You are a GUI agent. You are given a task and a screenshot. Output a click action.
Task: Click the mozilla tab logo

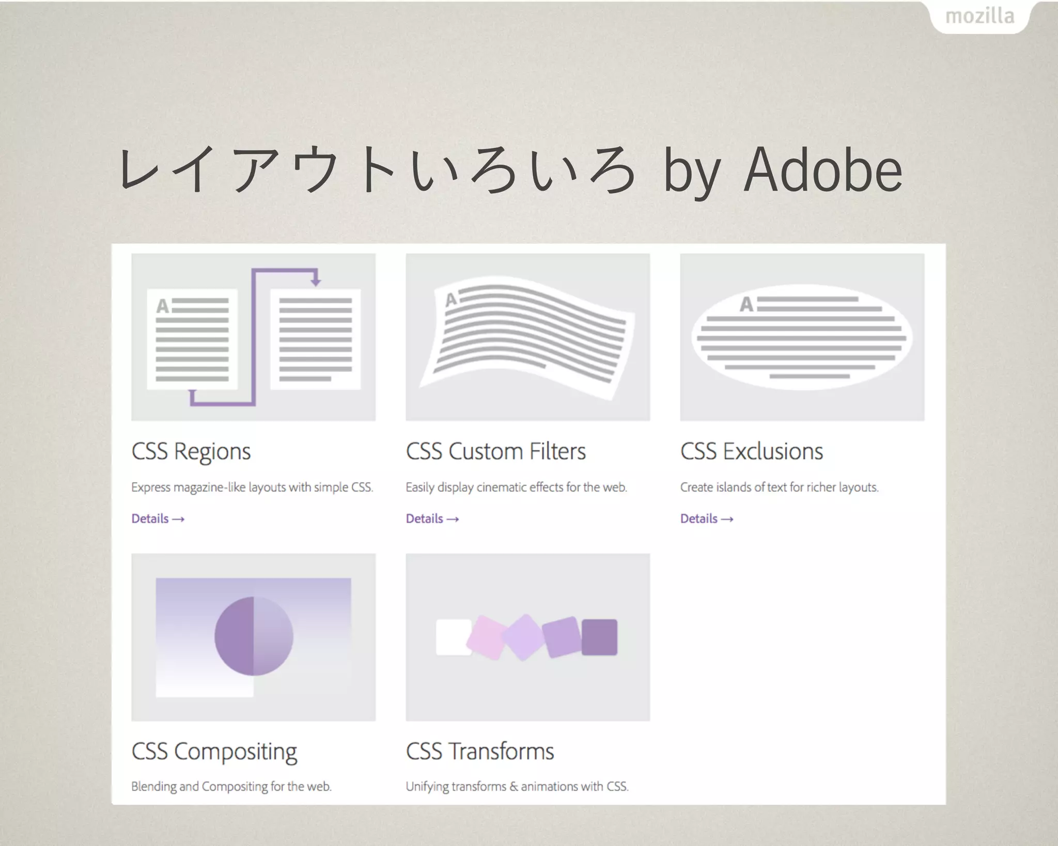point(980,17)
